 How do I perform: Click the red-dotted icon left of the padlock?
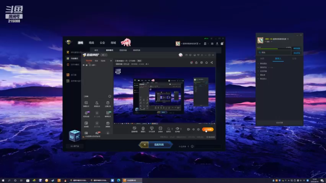[x=191, y=63]
